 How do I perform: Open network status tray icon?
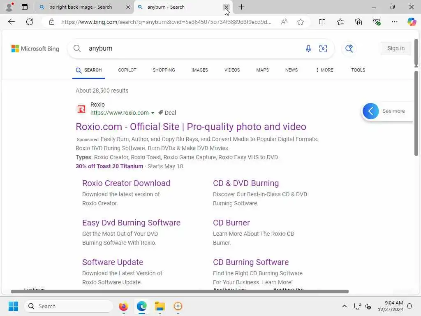click(357, 306)
